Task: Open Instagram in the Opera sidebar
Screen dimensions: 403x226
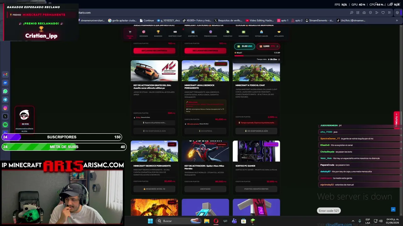Action: pyautogui.click(x=5, y=108)
